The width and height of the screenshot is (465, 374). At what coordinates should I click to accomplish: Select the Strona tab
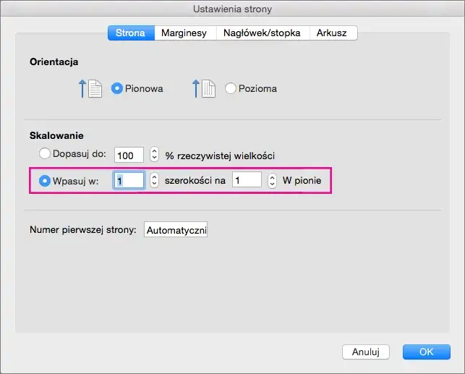131,33
